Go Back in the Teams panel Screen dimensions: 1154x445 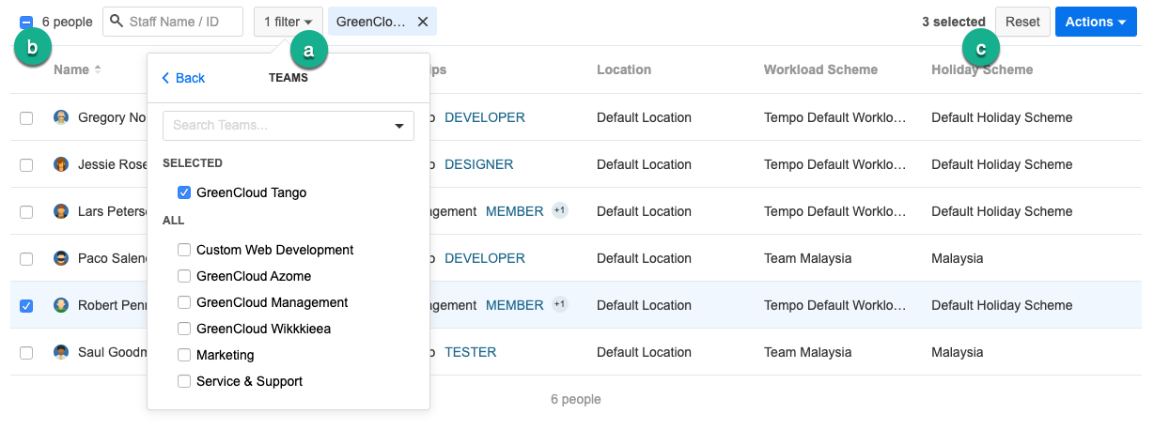[183, 78]
